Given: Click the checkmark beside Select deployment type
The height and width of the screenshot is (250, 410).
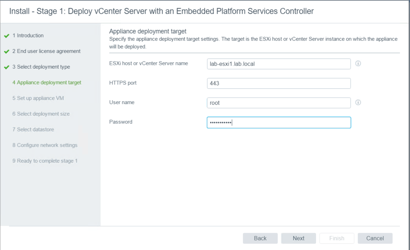Looking at the screenshot, I should click(6, 67).
